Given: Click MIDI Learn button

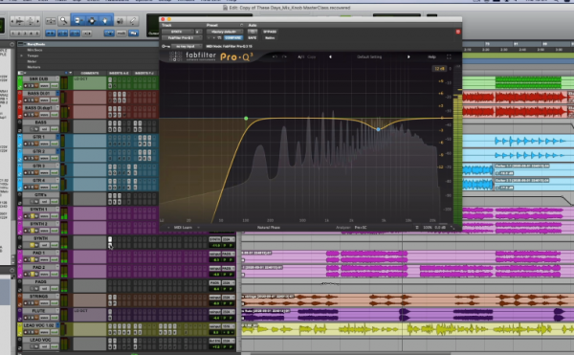Looking at the screenshot, I should coord(183,228).
